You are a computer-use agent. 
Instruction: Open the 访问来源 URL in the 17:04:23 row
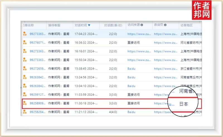[x=139, y=34]
